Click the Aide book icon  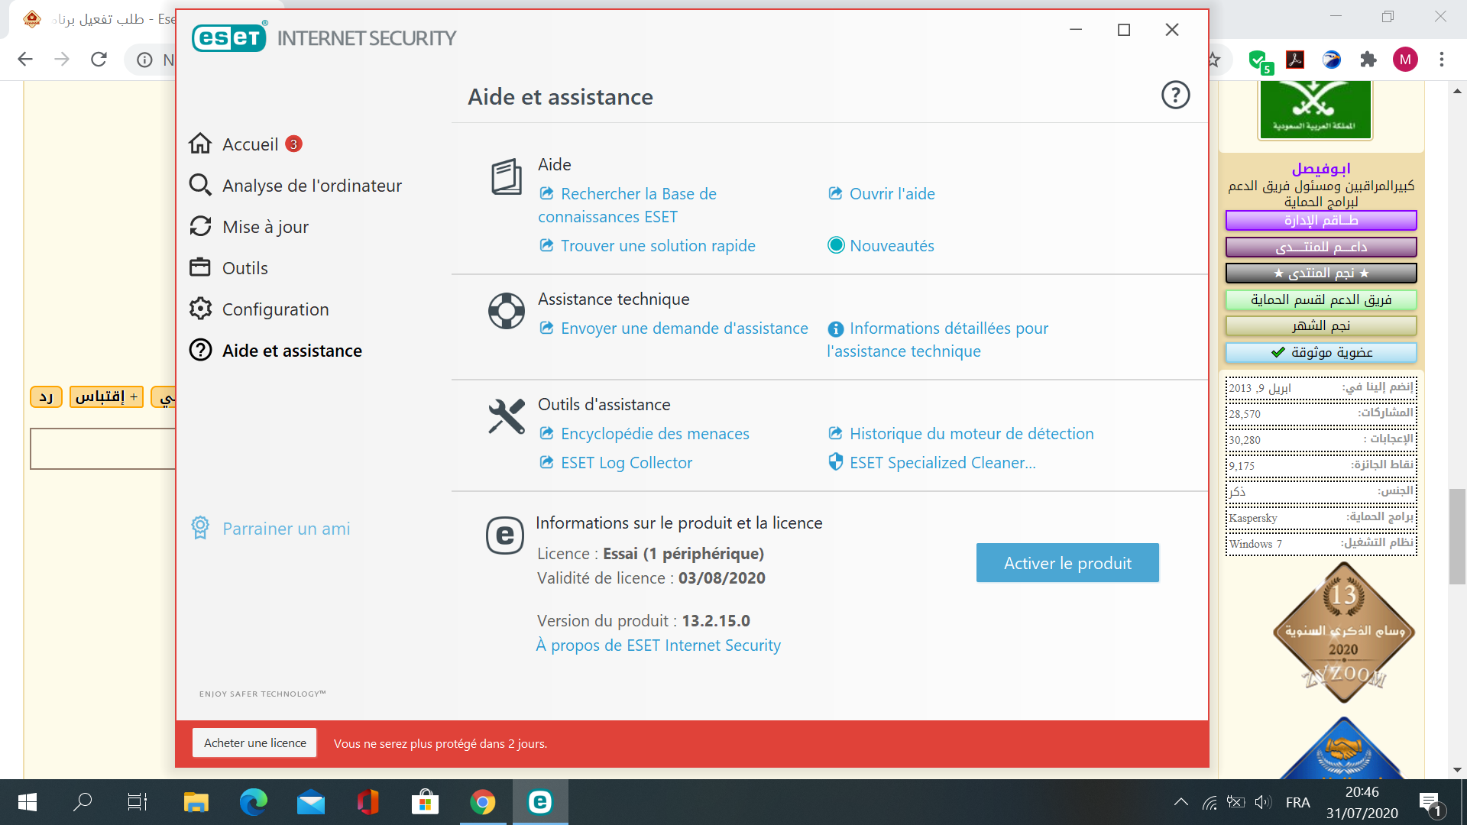click(x=506, y=177)
